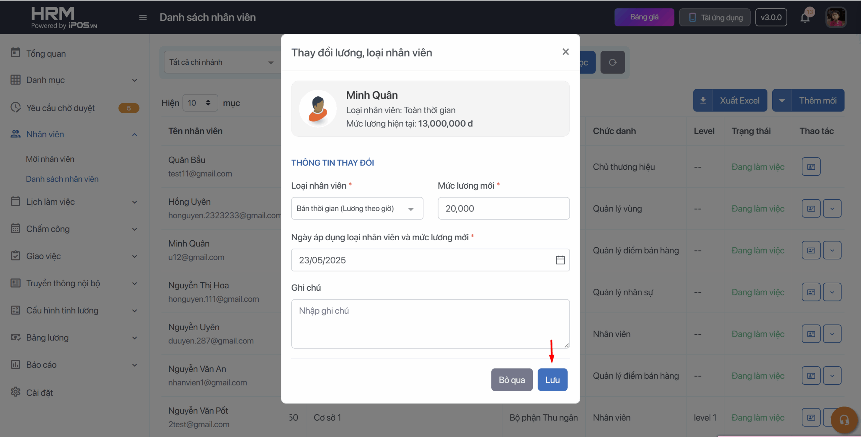Click the Lưu save button
This screenshot has height=437, width=861.
tap(552, 380)
